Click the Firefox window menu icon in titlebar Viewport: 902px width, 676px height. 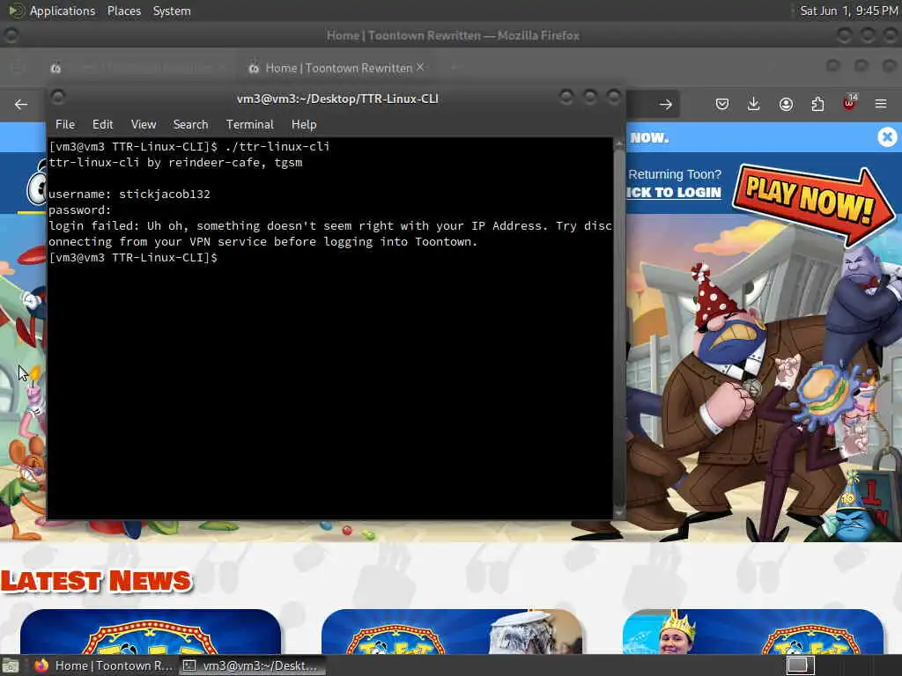11,35
